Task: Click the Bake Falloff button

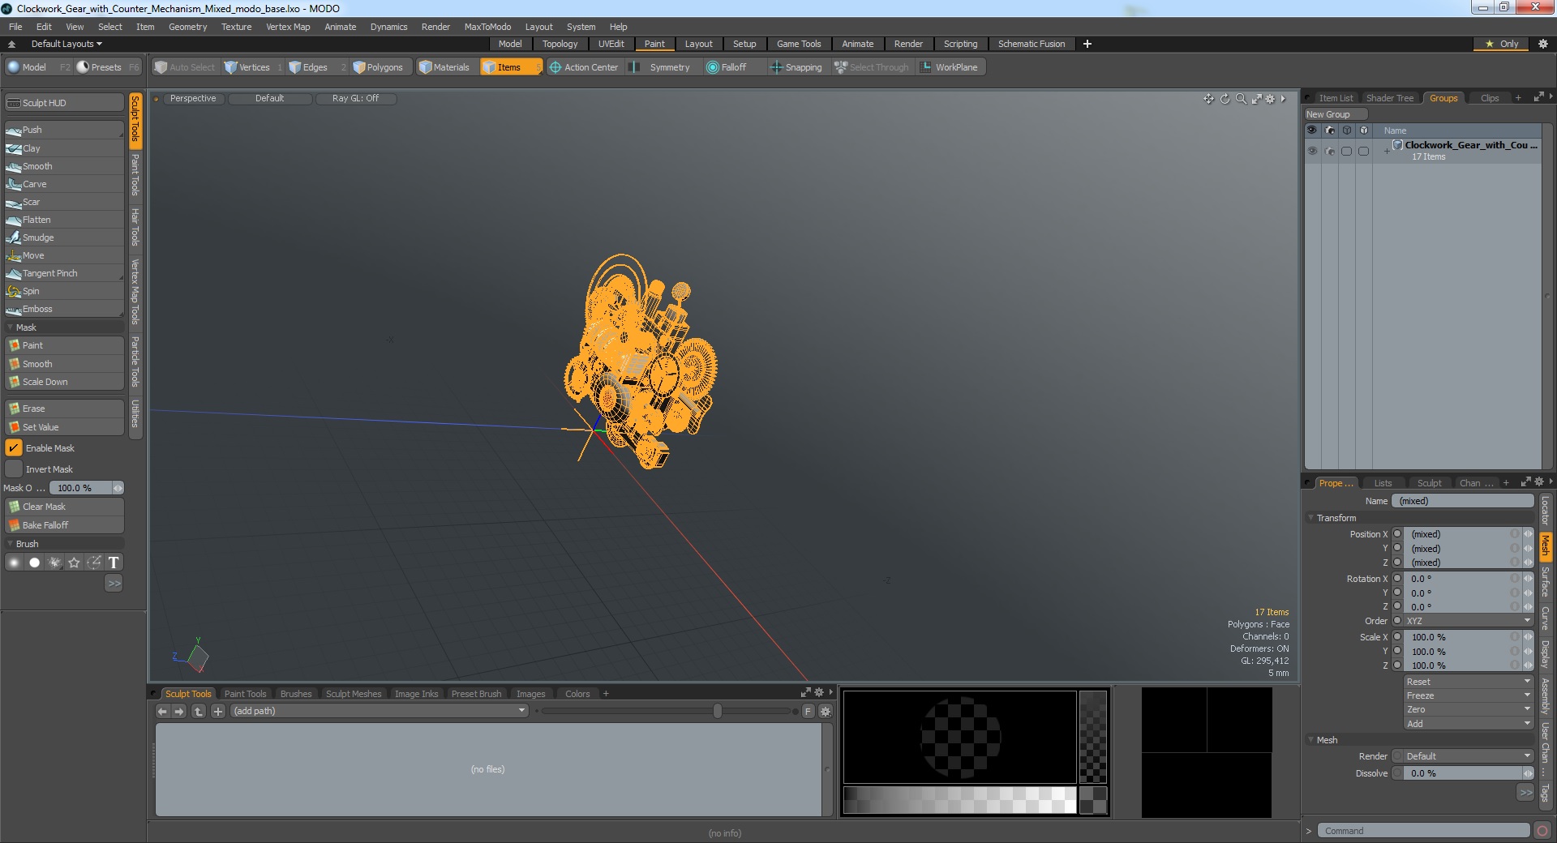Action: coord(63,525)
